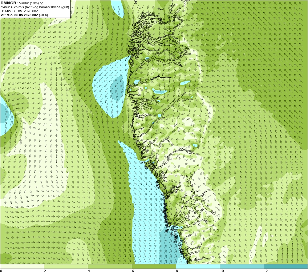The height and width of the screenshot is (273, 308).
Task: Click the 12+ m/s teal color swatch
Action: [x=286, y=266]
